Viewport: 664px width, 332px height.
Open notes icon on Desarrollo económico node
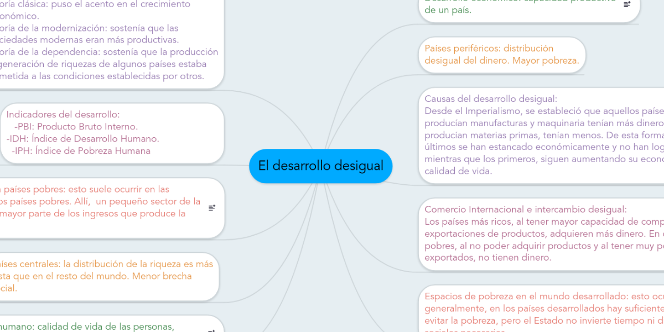coord(627,4)
